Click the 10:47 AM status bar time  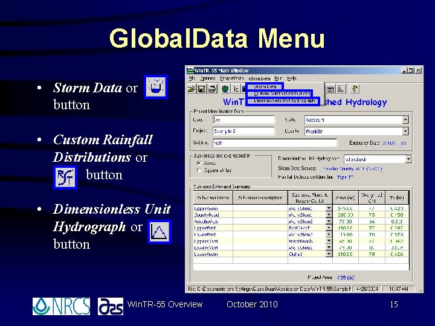pos(398,289)
